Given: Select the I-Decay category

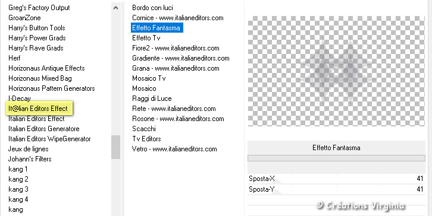Looking at the screenshot, I should pos(19,99).
